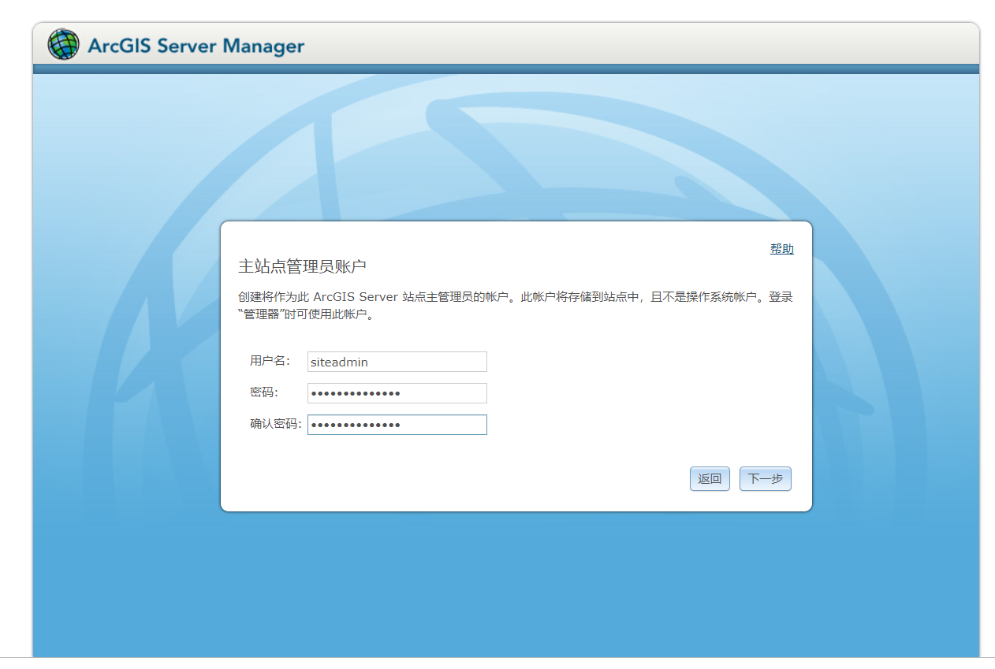The height and width of the screenshot is (669, 995).
Task: Click the description paragraph starting 创建将作为此
Action: click(515, 306)
